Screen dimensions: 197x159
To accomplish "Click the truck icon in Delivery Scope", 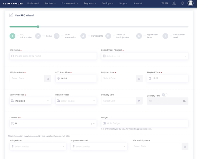I will coord(12,101).
